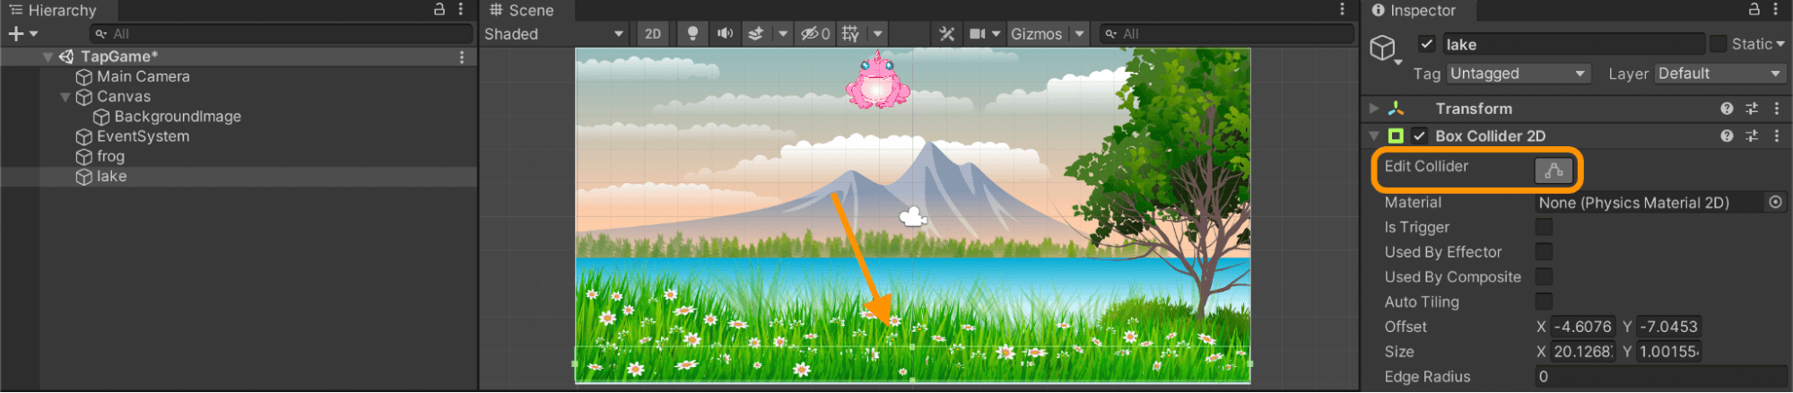
Task: Toggle the Static checkbox
Action: tap(1718, 44)
